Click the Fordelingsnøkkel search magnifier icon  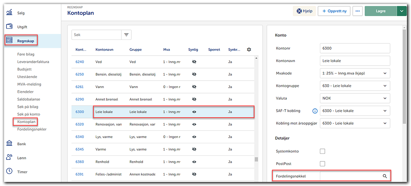point(384,176)
